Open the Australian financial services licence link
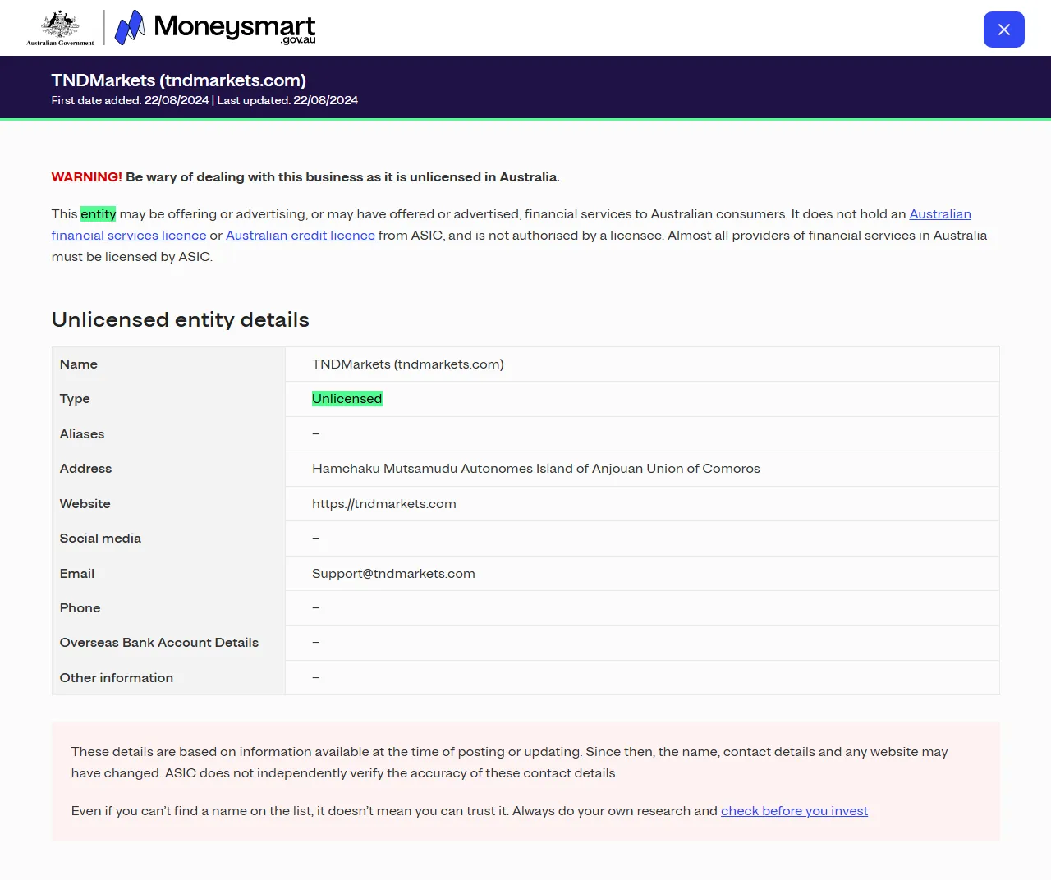Viewport: 1051px width, 880px height. tap(511, 224)
